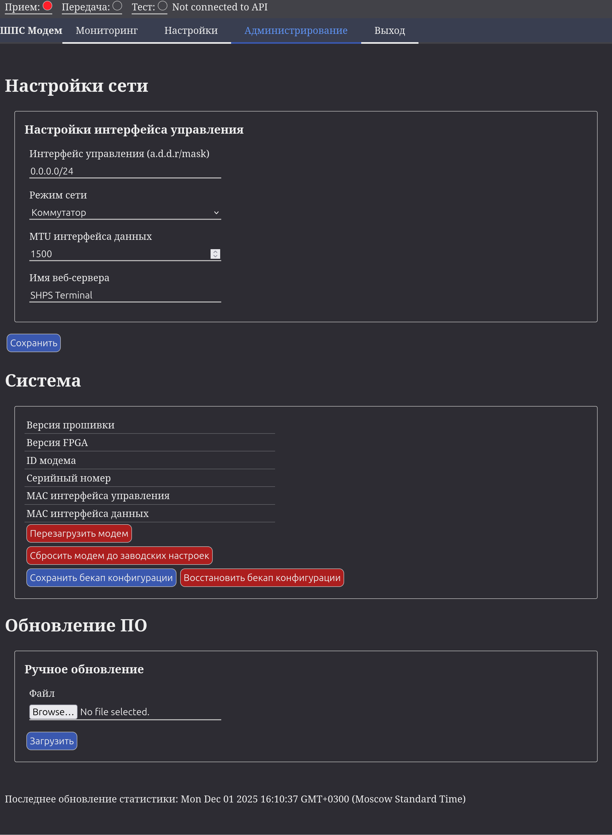Click the Передача status indicator

point(118,6)
